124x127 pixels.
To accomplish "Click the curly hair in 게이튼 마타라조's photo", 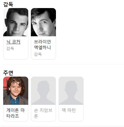I will click(x=15, y=80).
